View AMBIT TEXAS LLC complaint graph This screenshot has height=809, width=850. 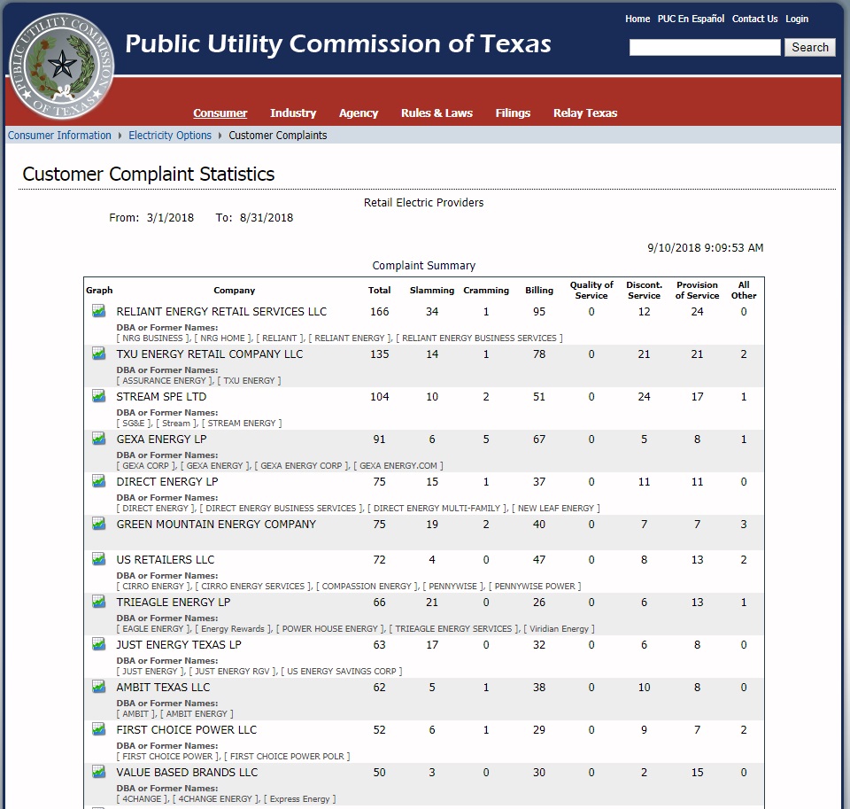[x=98, y=687]
